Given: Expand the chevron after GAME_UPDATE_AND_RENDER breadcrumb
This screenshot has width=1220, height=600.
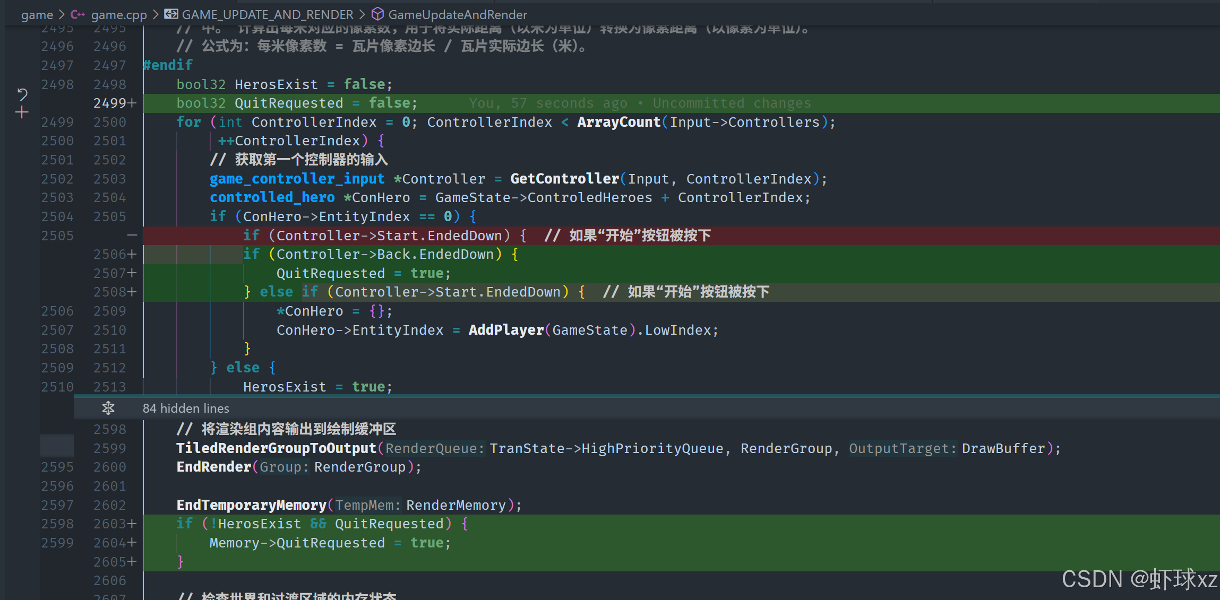Looking at the screenshot, I should 362,15.
